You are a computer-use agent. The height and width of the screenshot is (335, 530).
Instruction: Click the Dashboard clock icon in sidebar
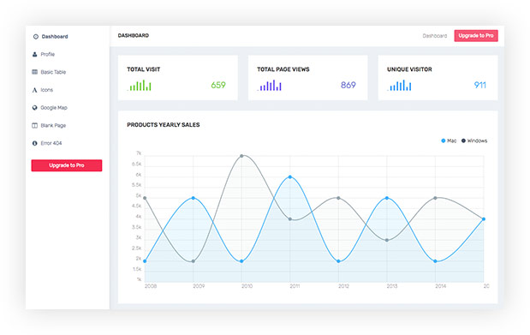[x=35, y=37]
